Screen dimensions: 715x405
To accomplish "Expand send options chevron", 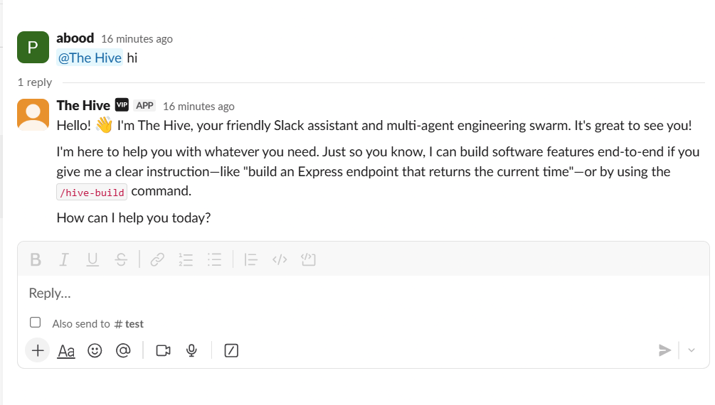I will click(692, 350).
